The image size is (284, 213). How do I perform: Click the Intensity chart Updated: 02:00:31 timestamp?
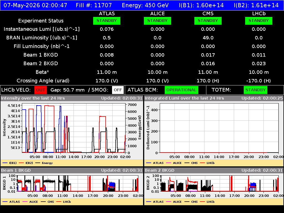122,98
